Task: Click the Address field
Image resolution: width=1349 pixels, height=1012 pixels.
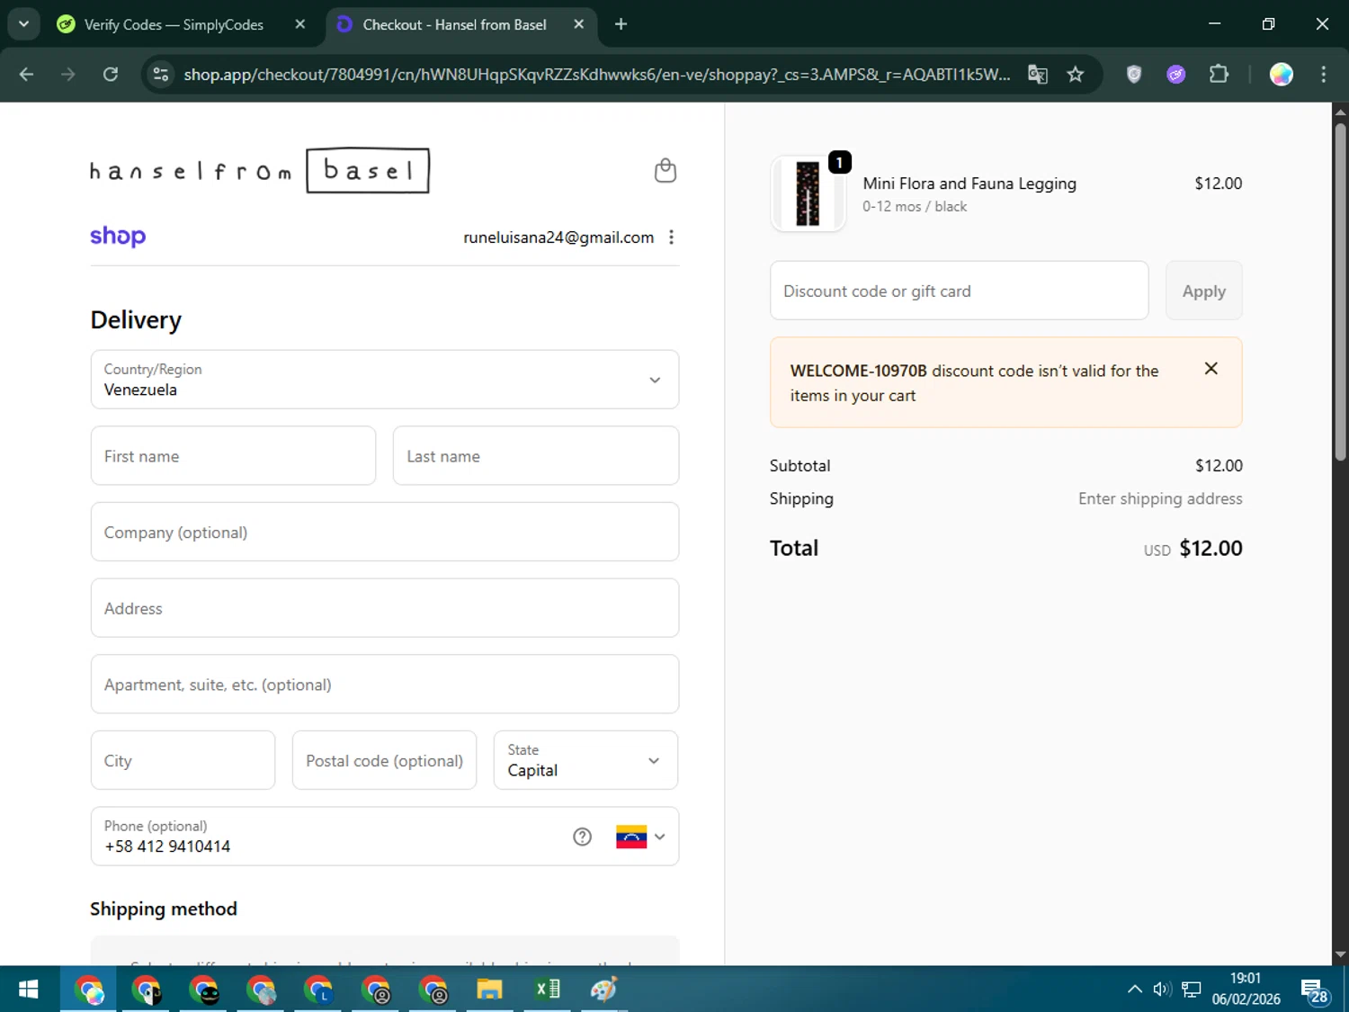Action: pyautogui.click(x=385, y=608)
